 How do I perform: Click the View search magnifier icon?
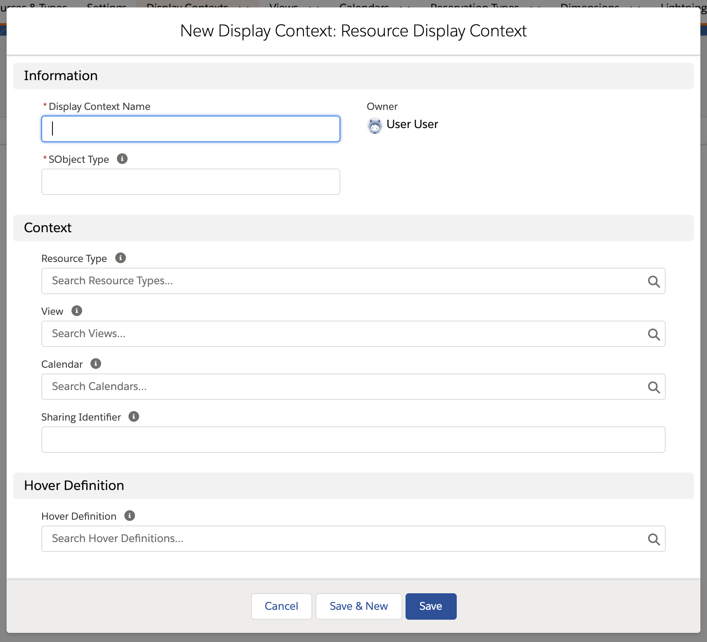click(653, 334)
